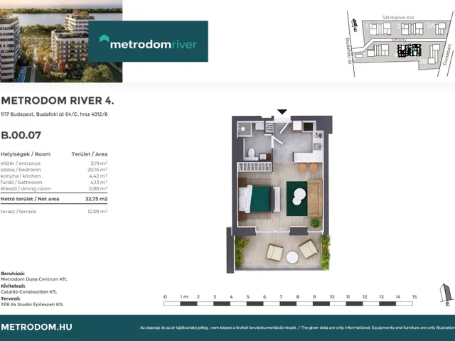Select highlighted building 4 on the site map

pyautogui.click(x=409, y=50)
